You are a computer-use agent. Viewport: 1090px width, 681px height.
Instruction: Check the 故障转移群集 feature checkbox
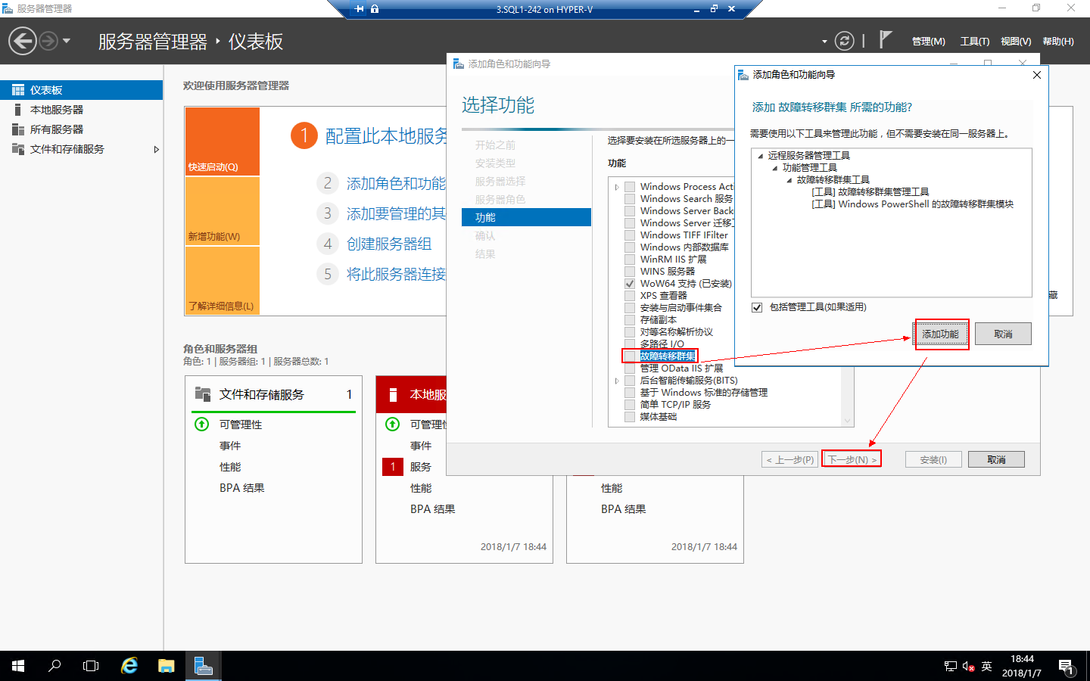(x=630, y=356)
